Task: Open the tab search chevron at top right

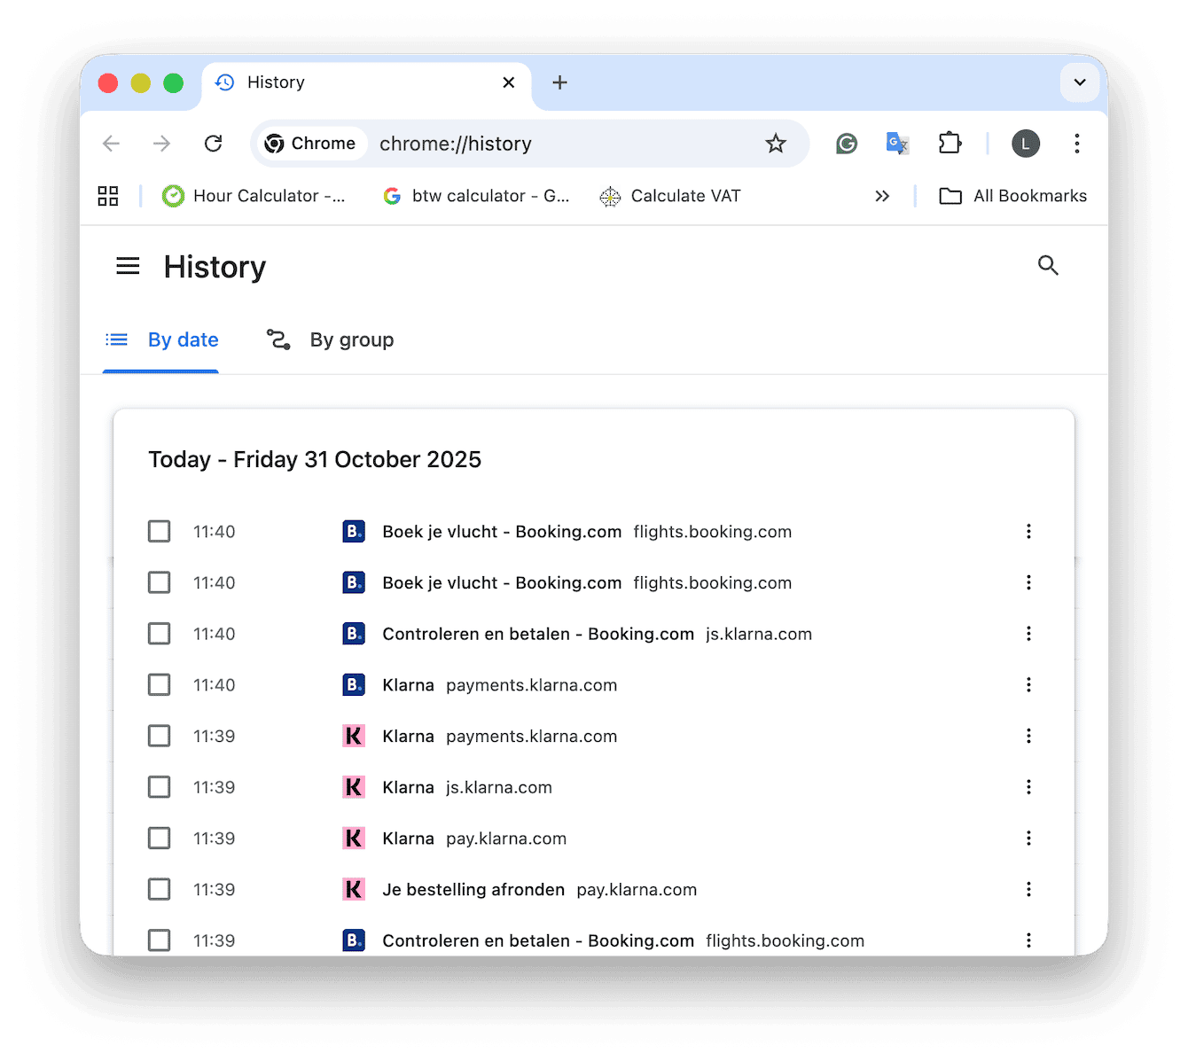Action: click(1080, 82)
